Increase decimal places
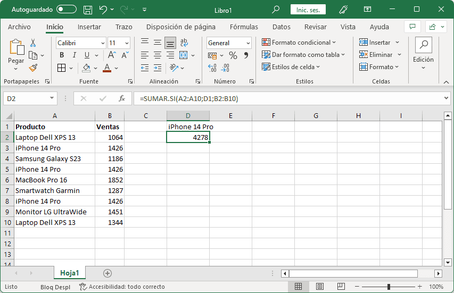The height and width of the screenshot is (293, 454). (x=212, y=68)
